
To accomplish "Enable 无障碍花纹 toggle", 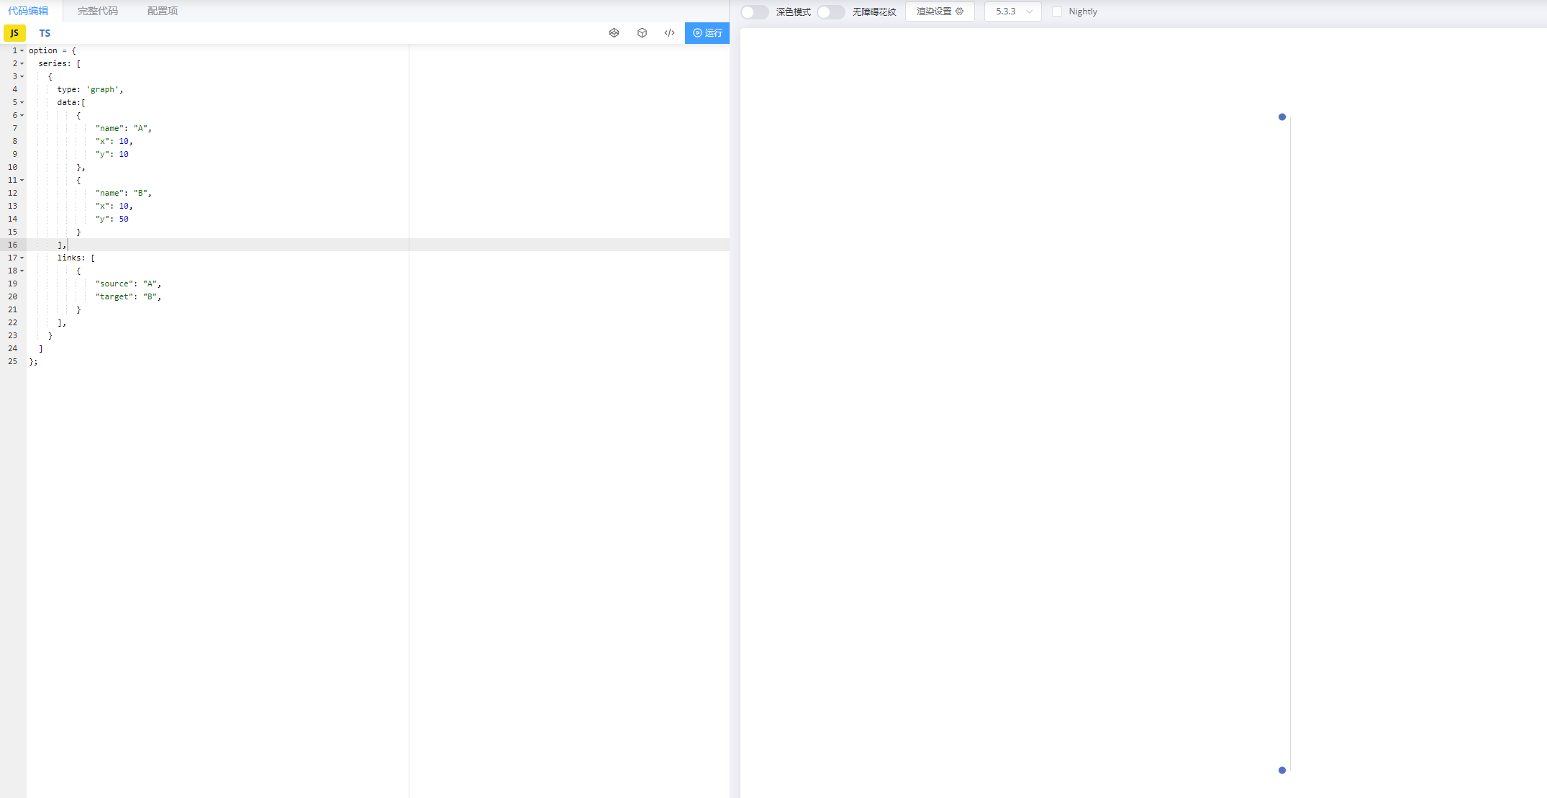I will click(x=830, y=12).
